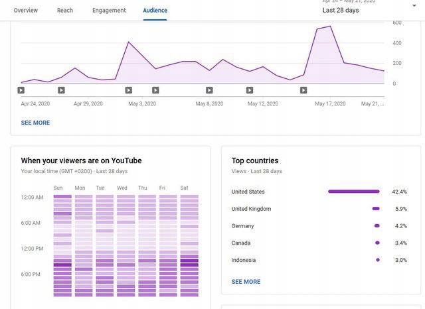This screenshot has width=425, height=309.
Task: Click the Apr 29, 2020 axis label
Action: click(88, 103)
